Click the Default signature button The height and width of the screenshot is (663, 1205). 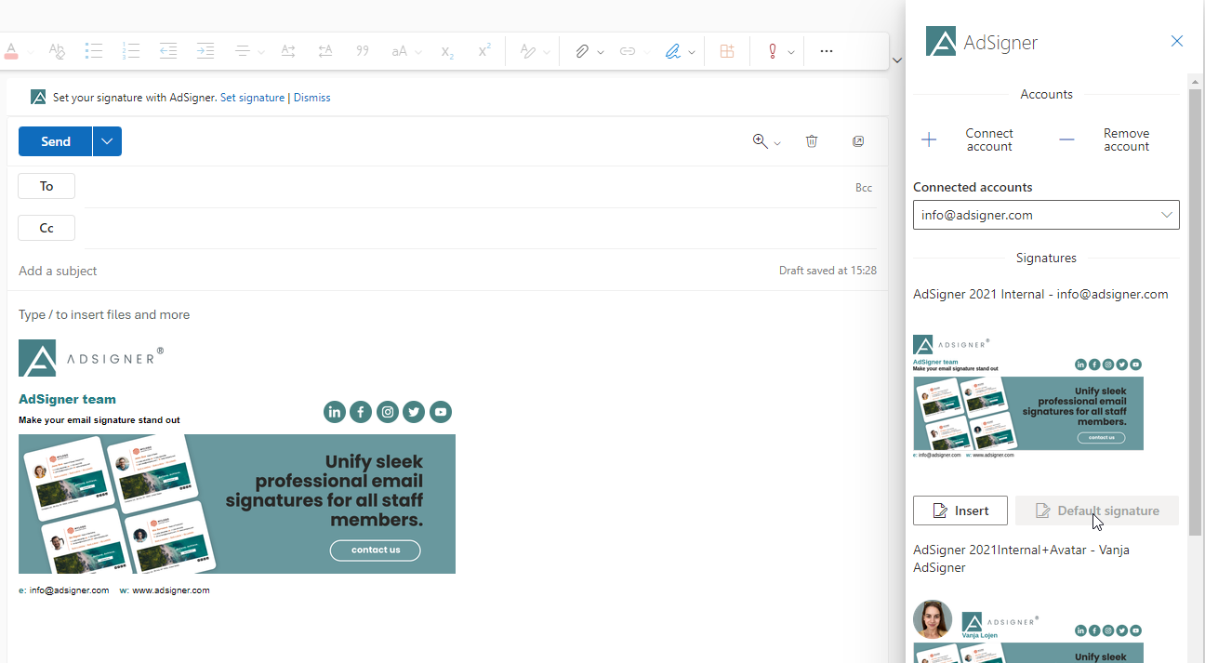pos(1097,511)
